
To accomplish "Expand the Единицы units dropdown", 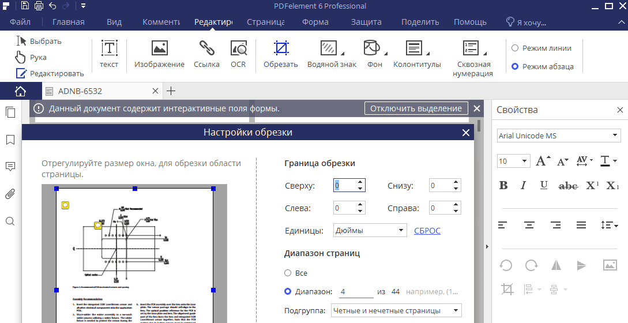I will (x=370, y=230).
